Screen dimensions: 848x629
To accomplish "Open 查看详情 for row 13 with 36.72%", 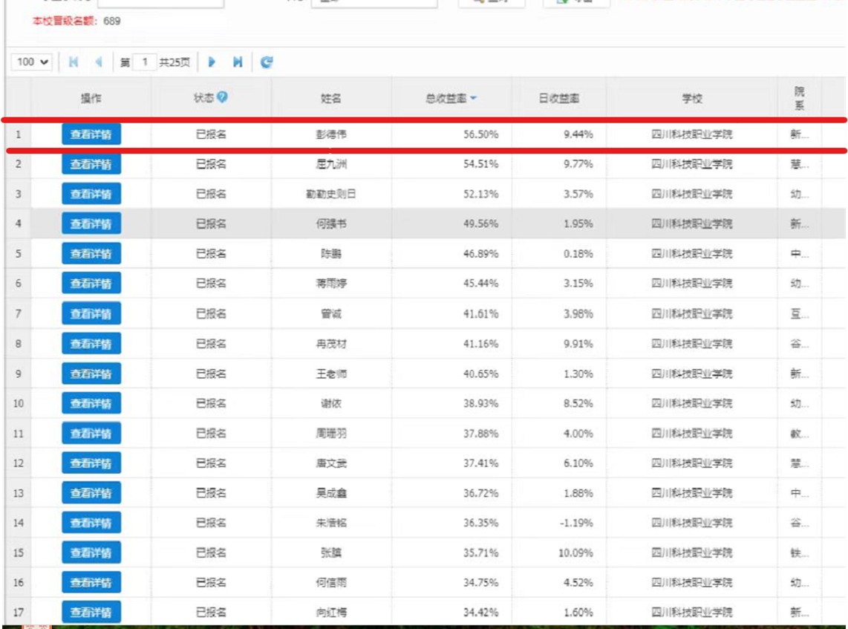I will [91, 493].
